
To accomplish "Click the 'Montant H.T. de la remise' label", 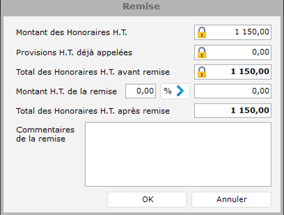I will coord(66,92).
